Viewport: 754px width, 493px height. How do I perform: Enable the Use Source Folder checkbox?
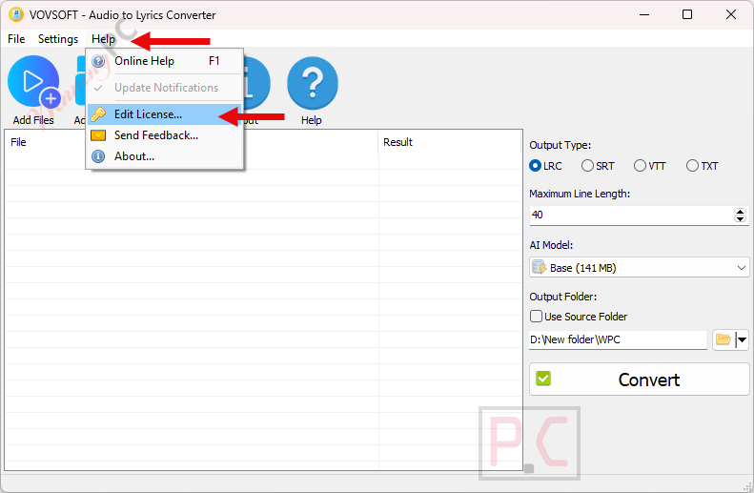pos(536,317)
